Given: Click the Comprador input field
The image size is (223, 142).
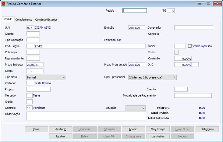Looking at the screenshot, I should (x=194, y=27).
